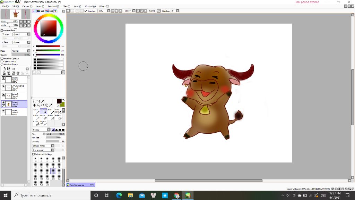Delete the selected layer with trash icon
Screen dimensions: 355x200
18,73
